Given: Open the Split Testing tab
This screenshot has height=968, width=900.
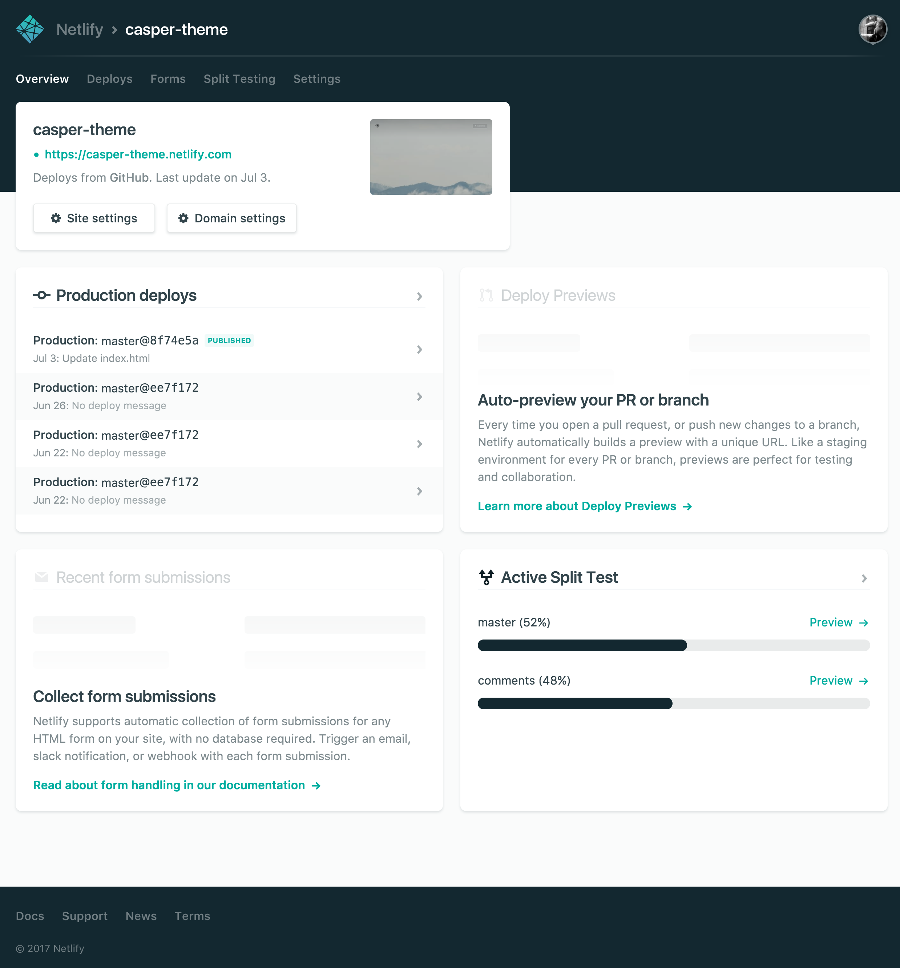Looking at the screenshot, I should (x=239, y=78).
